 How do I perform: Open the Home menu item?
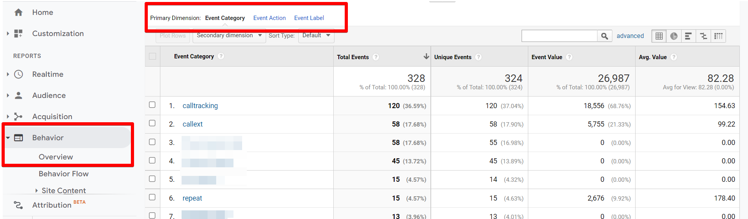[42, 13]
